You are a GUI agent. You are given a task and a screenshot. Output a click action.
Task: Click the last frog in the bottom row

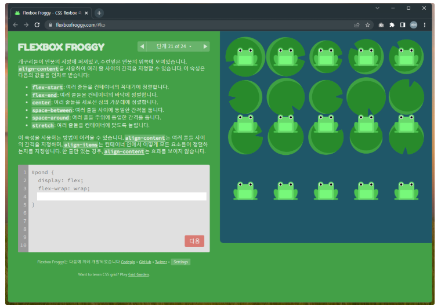pyautogui.click(x=406, y=191)
